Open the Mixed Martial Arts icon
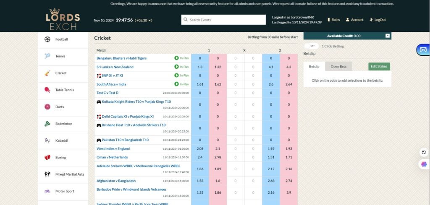Viewport: 430px width, 205px height. (47, 174)
